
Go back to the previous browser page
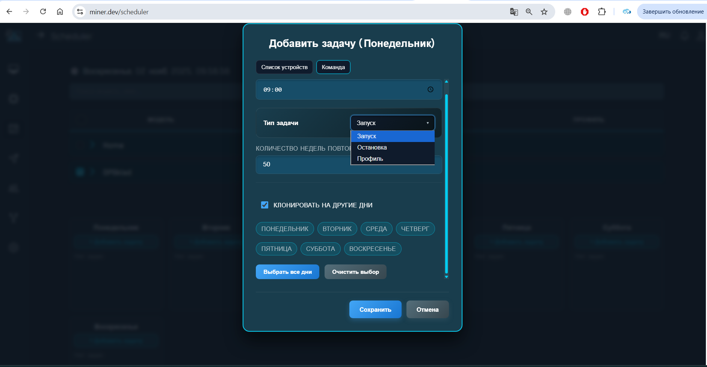tap(9, 12)
